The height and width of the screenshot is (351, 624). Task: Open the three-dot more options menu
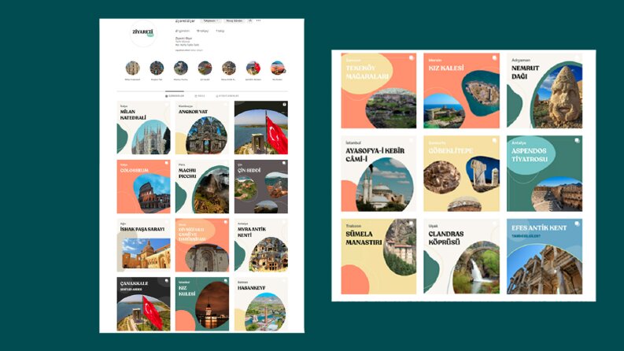coord(258,20)
